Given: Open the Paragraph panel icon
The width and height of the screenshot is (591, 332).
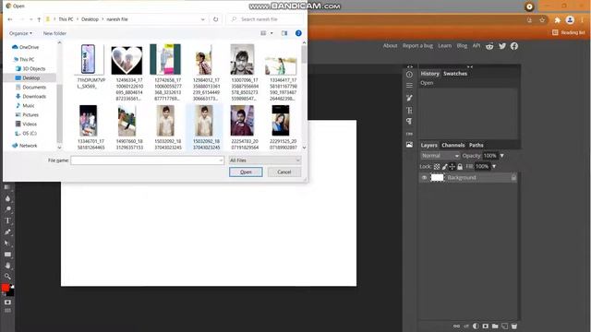Looking at the screenshot, I should (x=409, y=121).
